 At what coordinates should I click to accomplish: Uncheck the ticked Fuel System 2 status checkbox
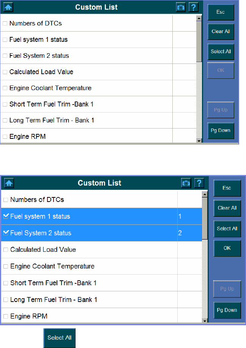[6, 233]
